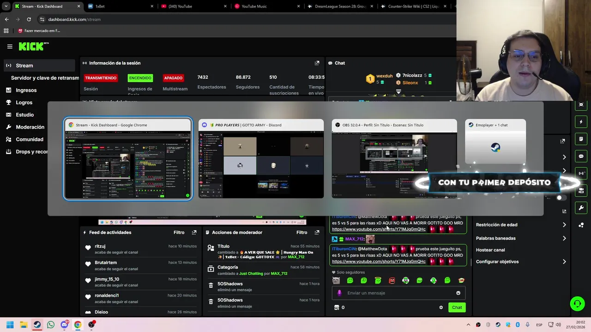Expand Configurar objetivos setting

point(521,262)
